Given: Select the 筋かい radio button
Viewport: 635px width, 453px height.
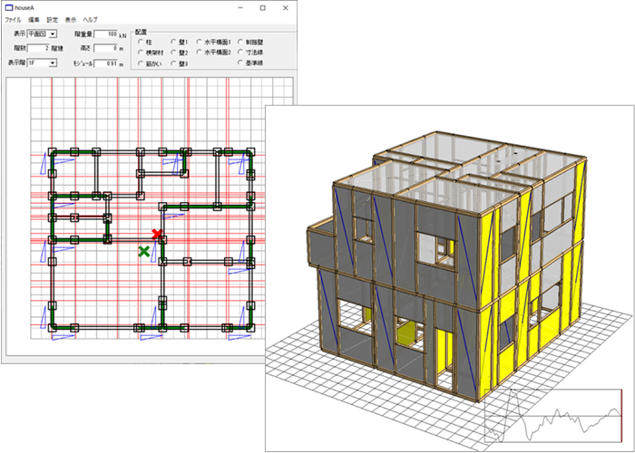Looking at the screenshot, I should point(140,64).
